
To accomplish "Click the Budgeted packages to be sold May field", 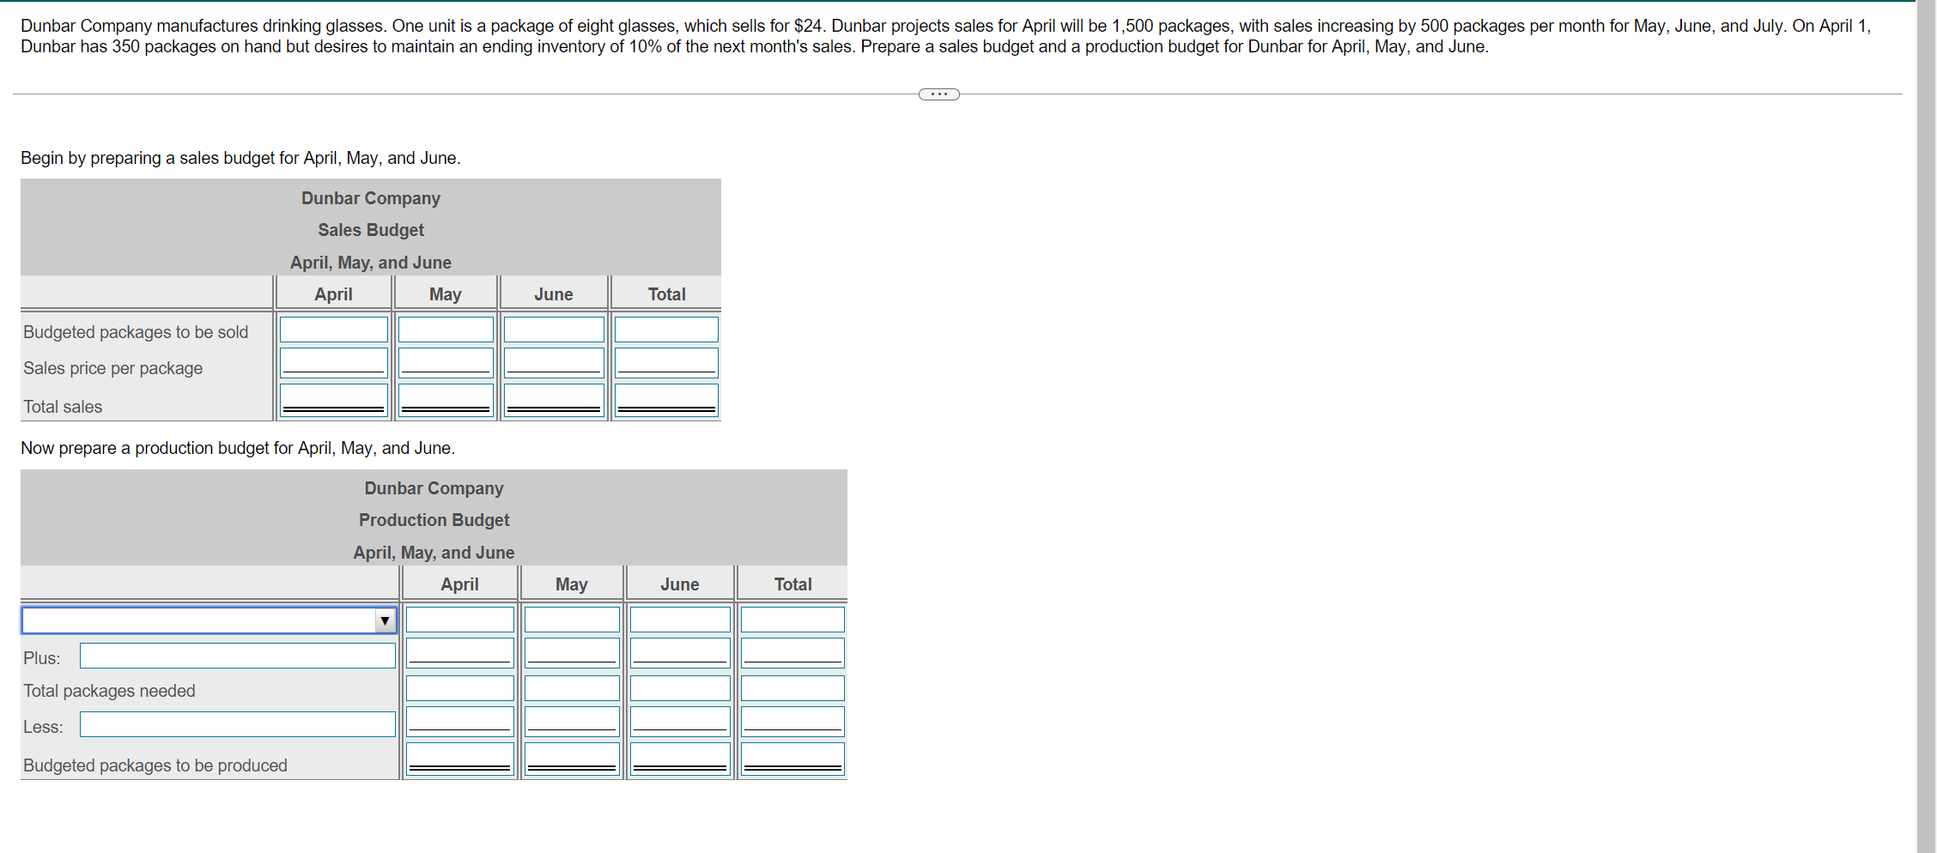I will (x=445, y=329).
